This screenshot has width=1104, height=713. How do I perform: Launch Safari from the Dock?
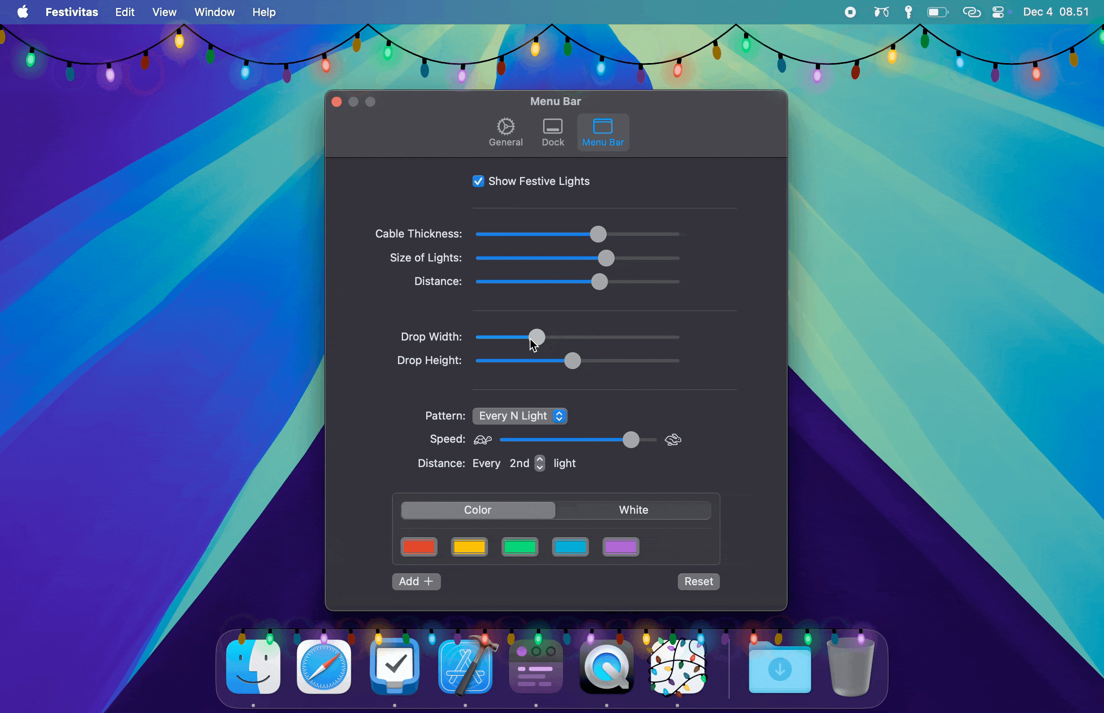pos(324,667)
